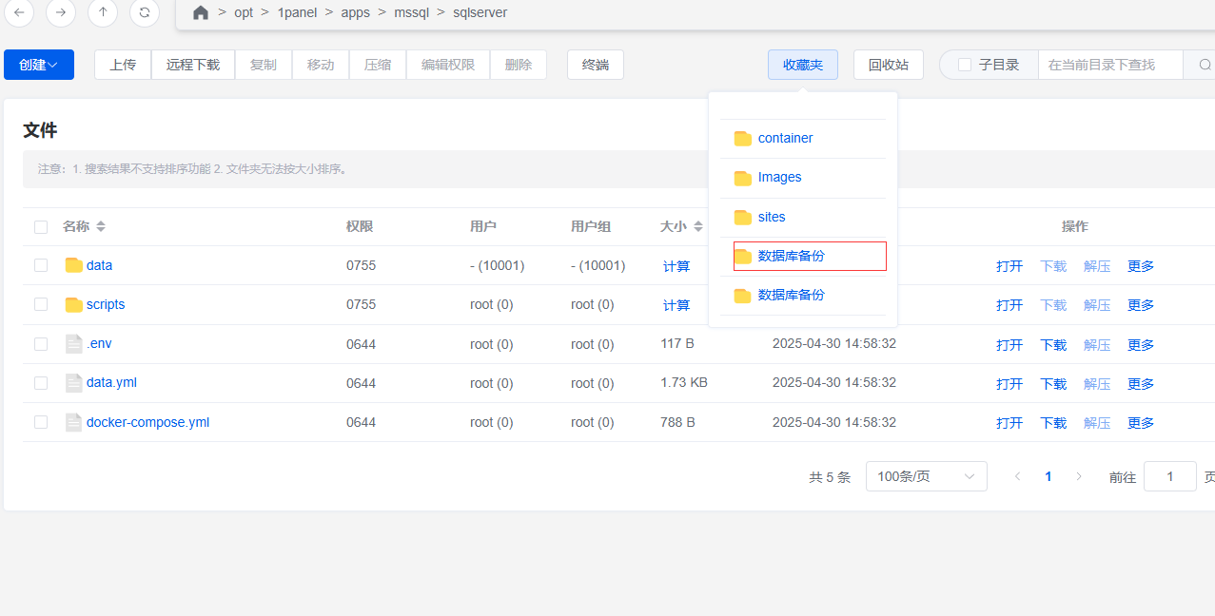Click the .env file icon
This screenshot has width=1215, height=616.
[x=74, y=343]
